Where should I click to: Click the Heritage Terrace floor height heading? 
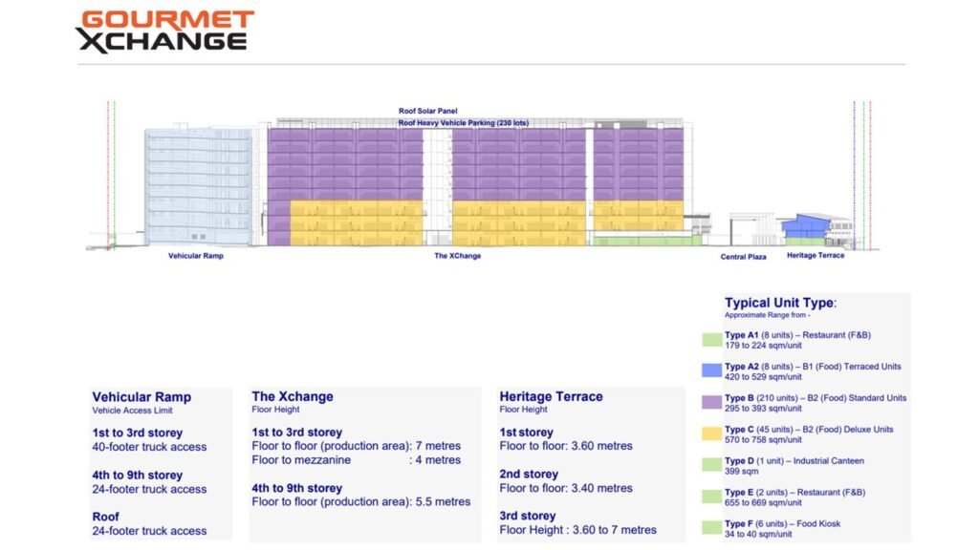[550, 396]
